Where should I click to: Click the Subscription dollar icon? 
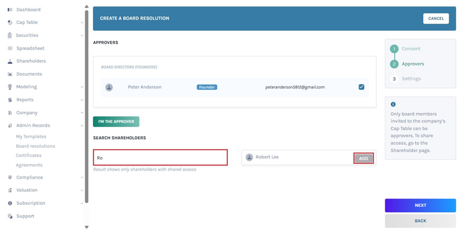click(x=10, y=203)
